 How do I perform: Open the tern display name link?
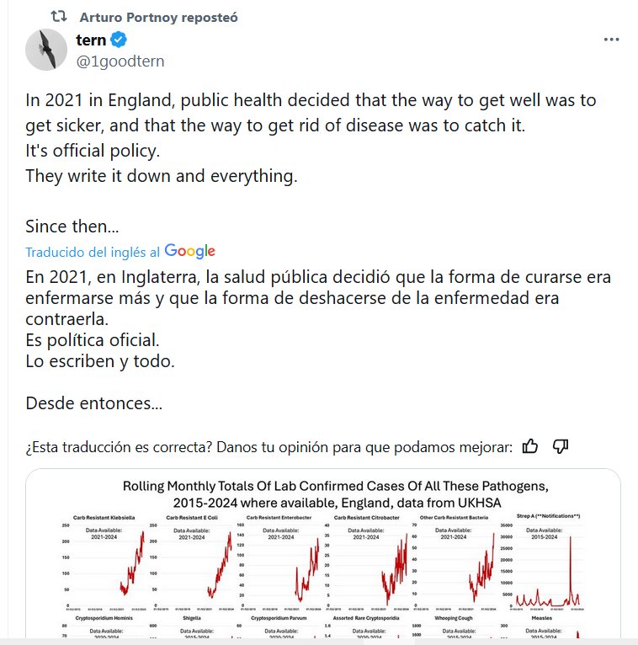(x=92, y=40)
